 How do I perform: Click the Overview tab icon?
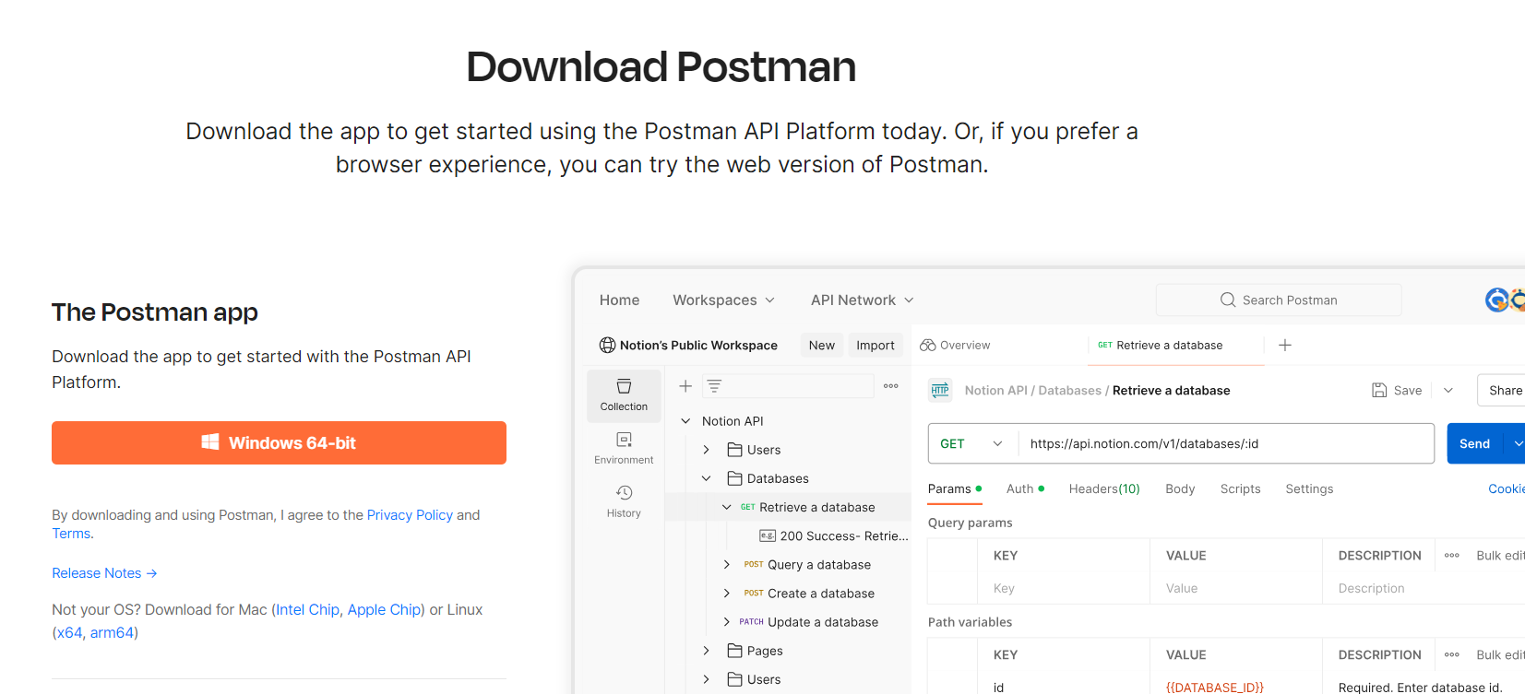tap(927, 345)
